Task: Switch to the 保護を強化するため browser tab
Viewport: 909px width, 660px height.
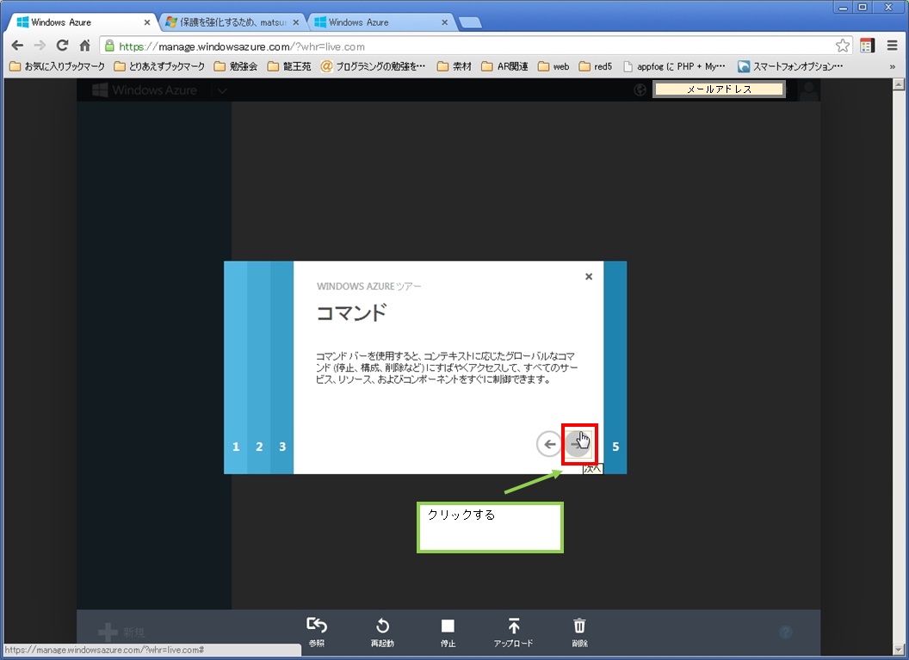Action: 233,22
